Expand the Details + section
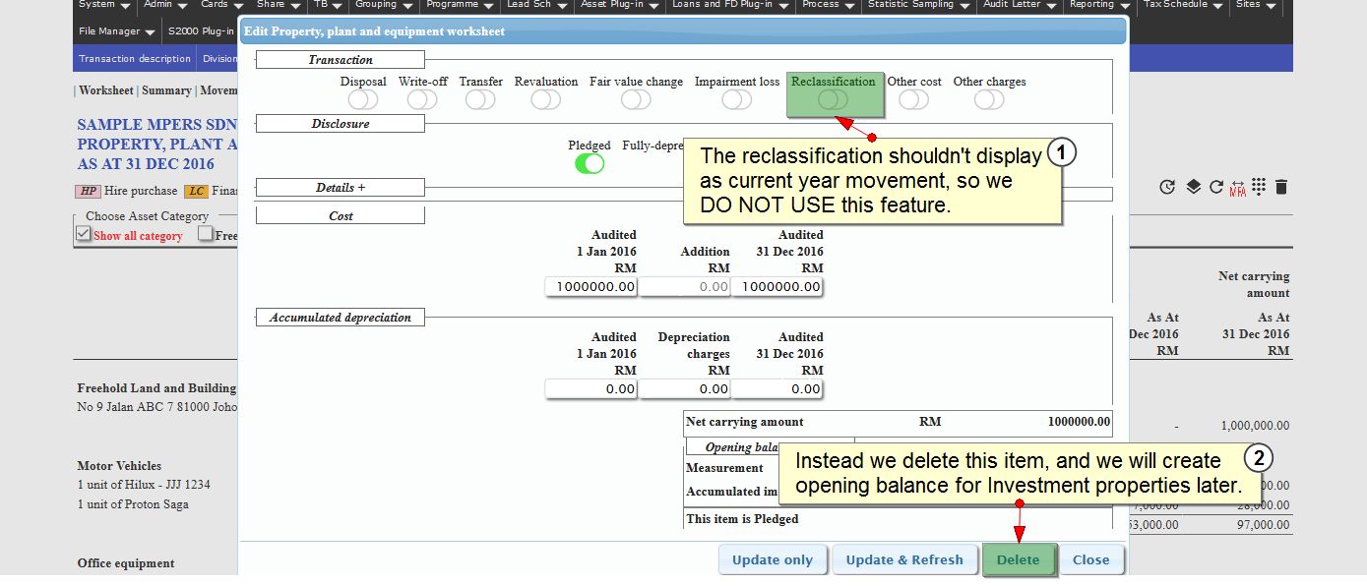 point(340,187)
